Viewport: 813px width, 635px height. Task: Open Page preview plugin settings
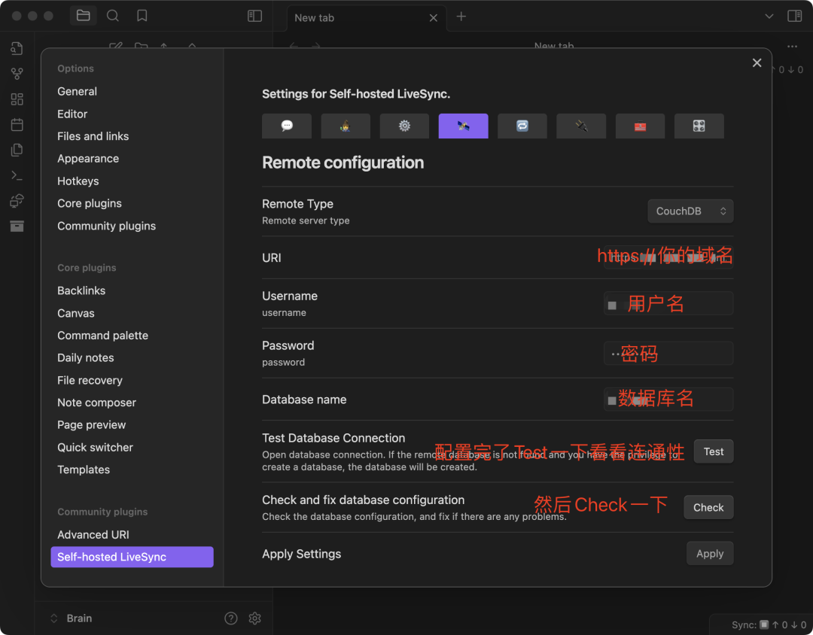click(x=91, y=424)
